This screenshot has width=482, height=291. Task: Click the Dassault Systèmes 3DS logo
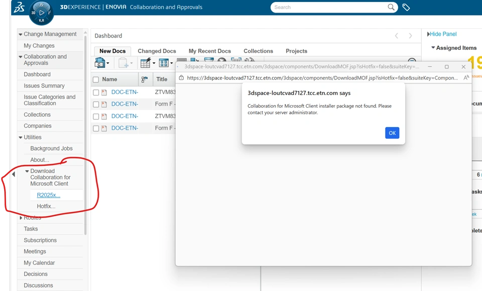coord(19,7)
